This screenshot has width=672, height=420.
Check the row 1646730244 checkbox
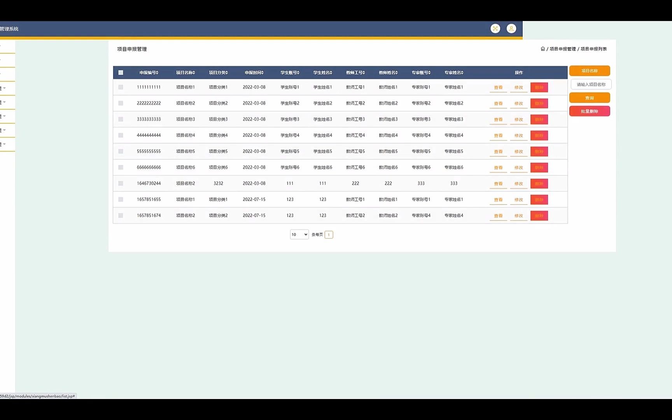[x=121, y=183]
